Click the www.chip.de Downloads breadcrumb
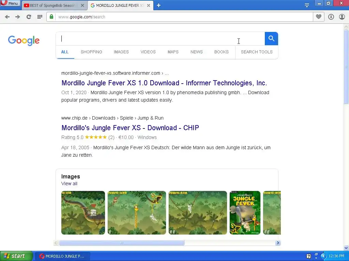Image resolution: width=349 pixels, height=261 pixels. click(112, 118)
